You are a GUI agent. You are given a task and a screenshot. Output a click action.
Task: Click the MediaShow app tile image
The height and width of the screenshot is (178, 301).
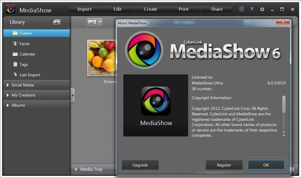coord(156,105)
